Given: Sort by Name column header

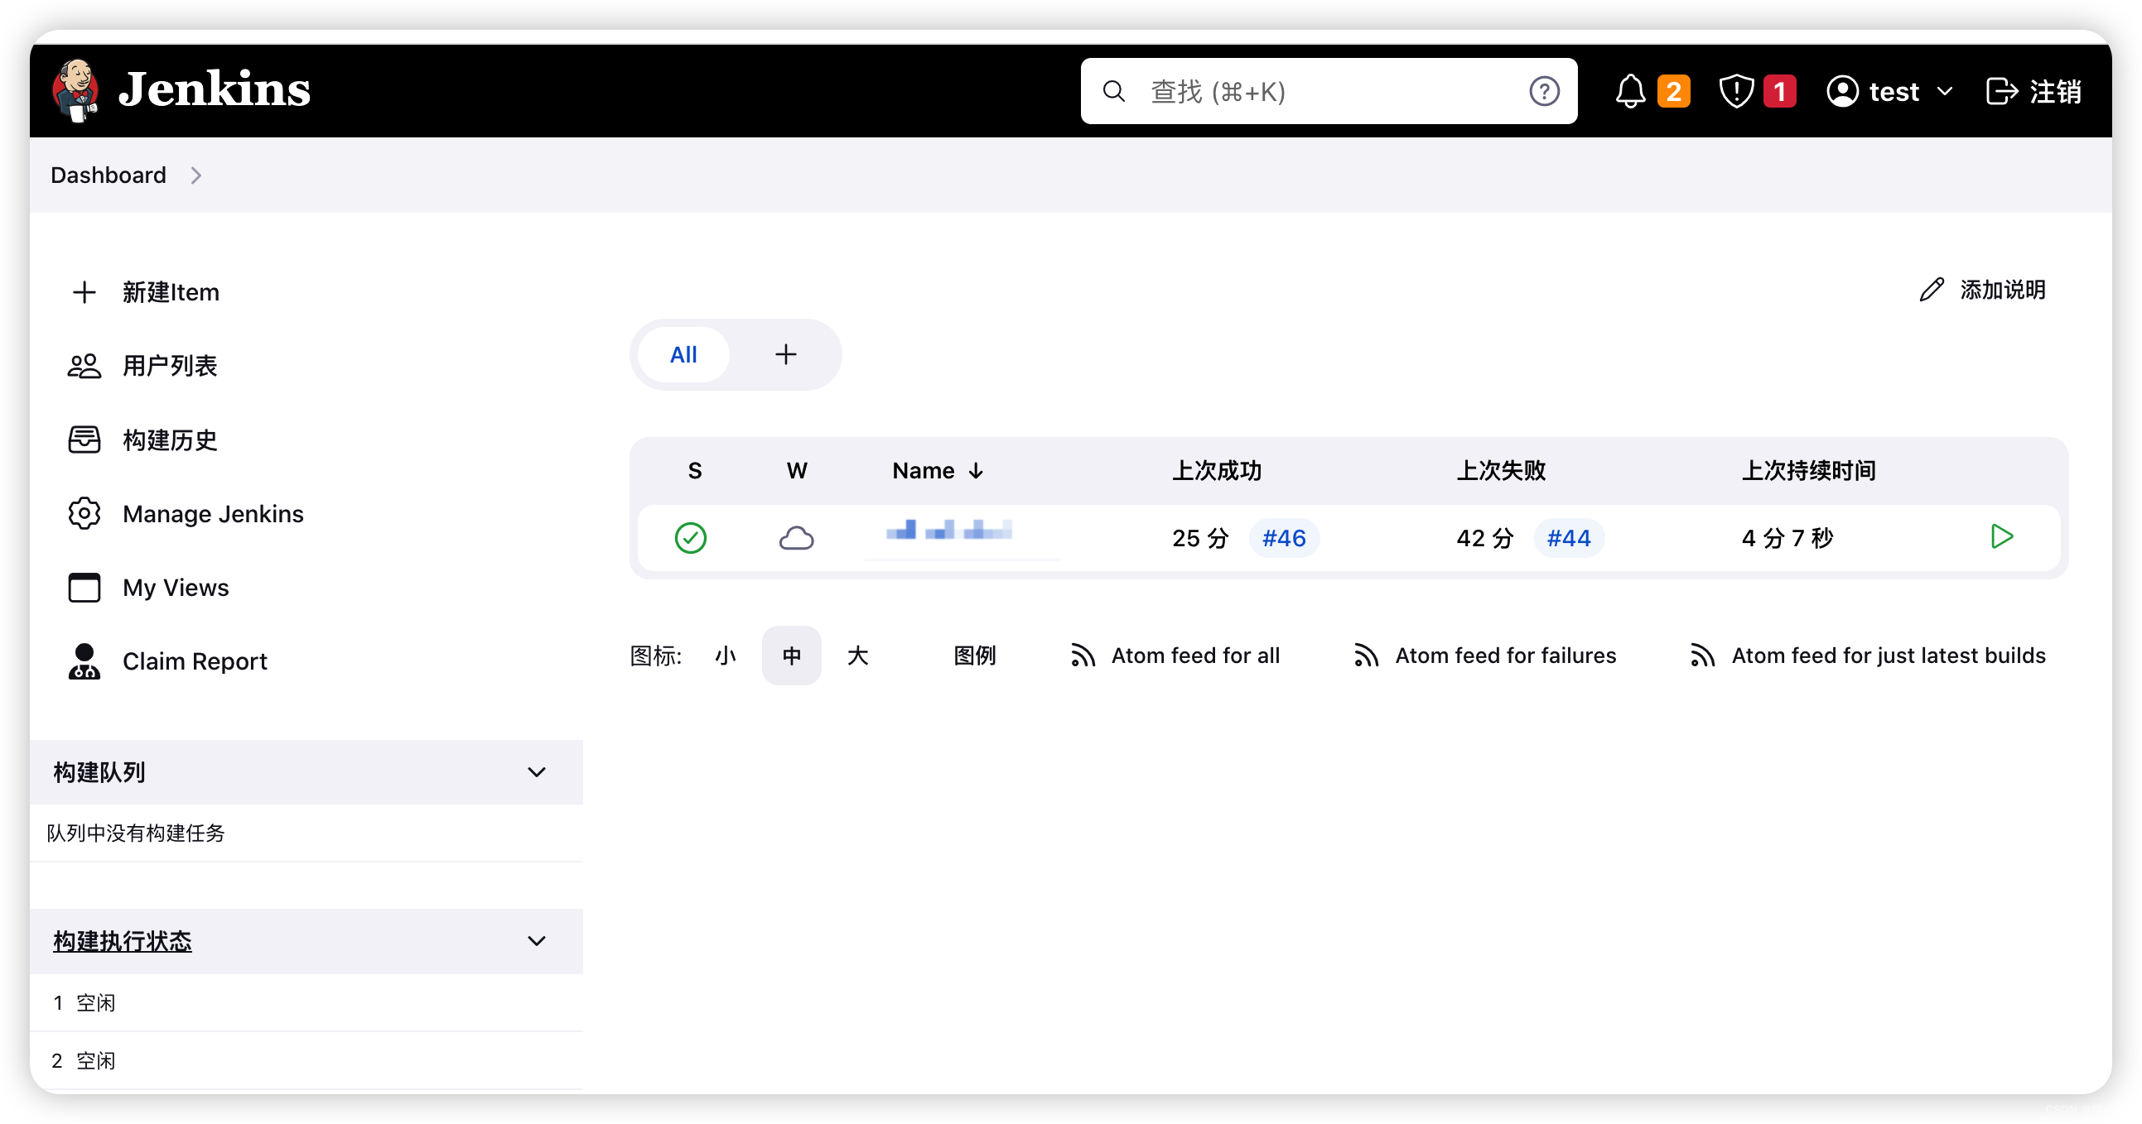Looking at the screenshot, I should click(938, 471).
